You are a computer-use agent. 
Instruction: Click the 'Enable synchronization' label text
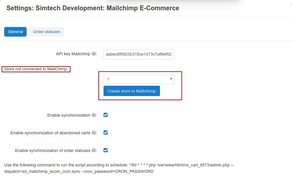(x=69, y=115)
